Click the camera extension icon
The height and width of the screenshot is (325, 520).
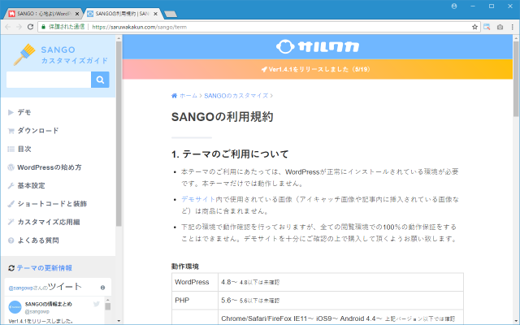pyautogui.click(x=500, y=27)
